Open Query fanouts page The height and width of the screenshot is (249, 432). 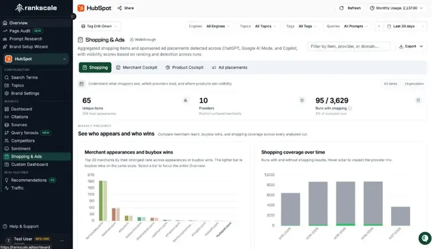24,133
